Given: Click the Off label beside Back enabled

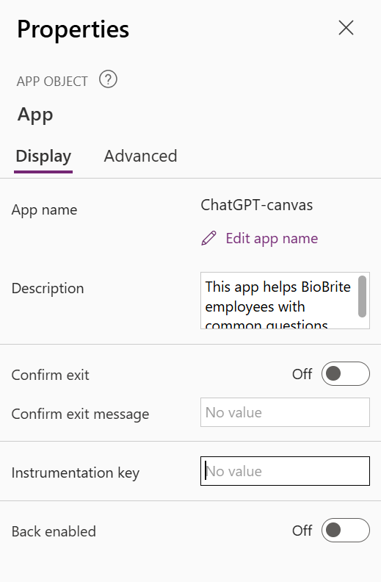Looking at the screenshot, I should pos(302,531).
